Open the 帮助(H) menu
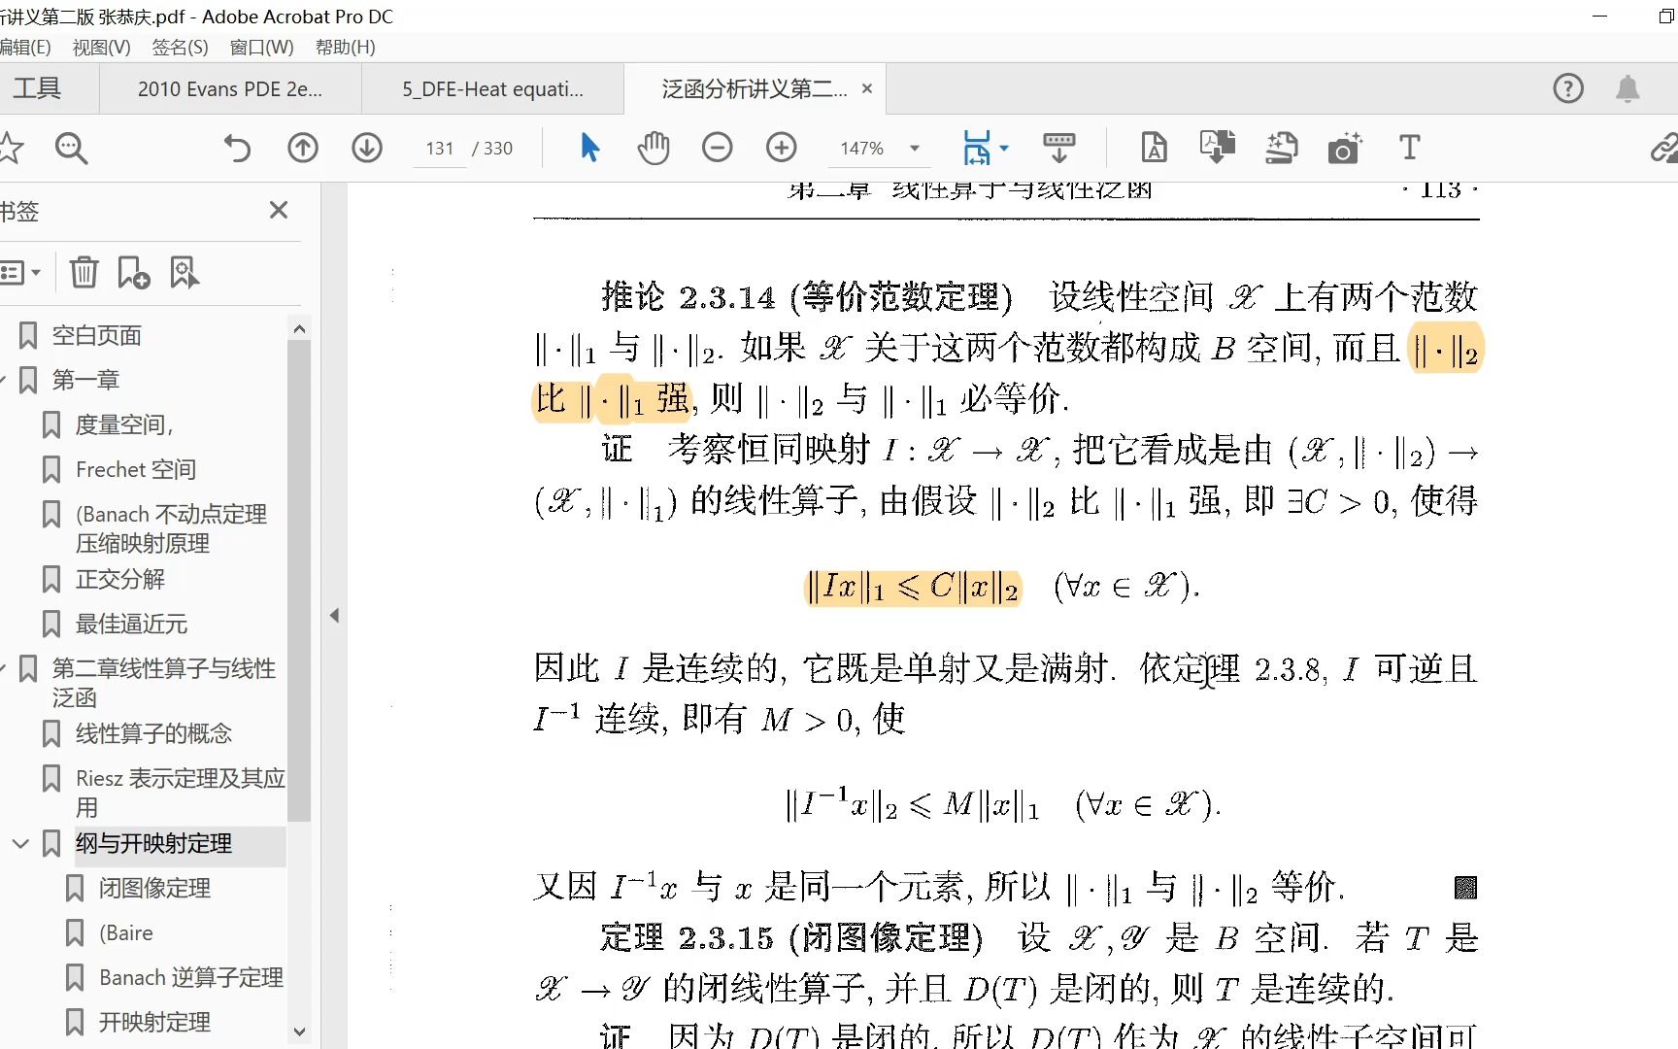The height and width of the screenshot is (1049, 1678). (x=345, y=47)
